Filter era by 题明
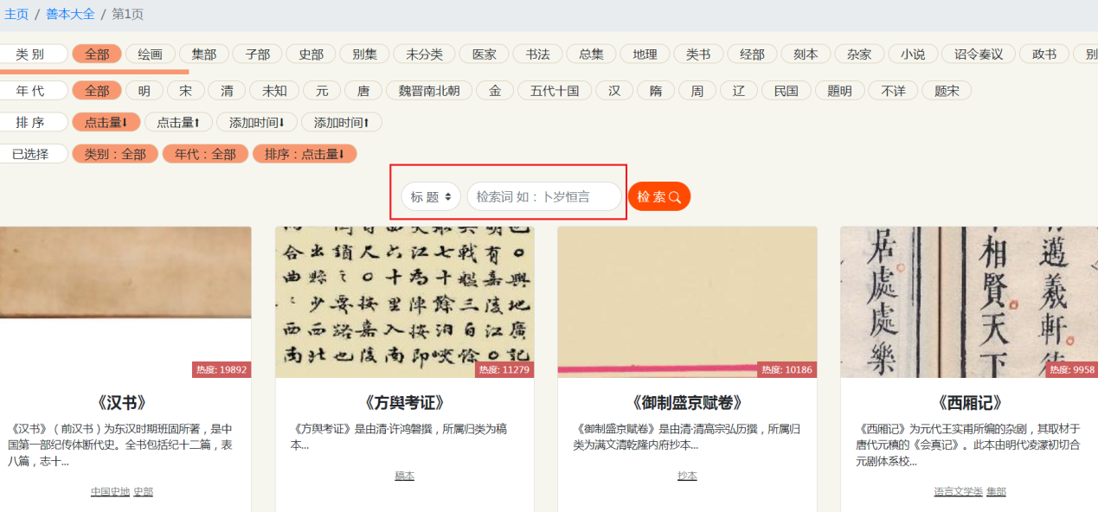1098x512 pixels. pyautogui.click(x=840, y=90)
